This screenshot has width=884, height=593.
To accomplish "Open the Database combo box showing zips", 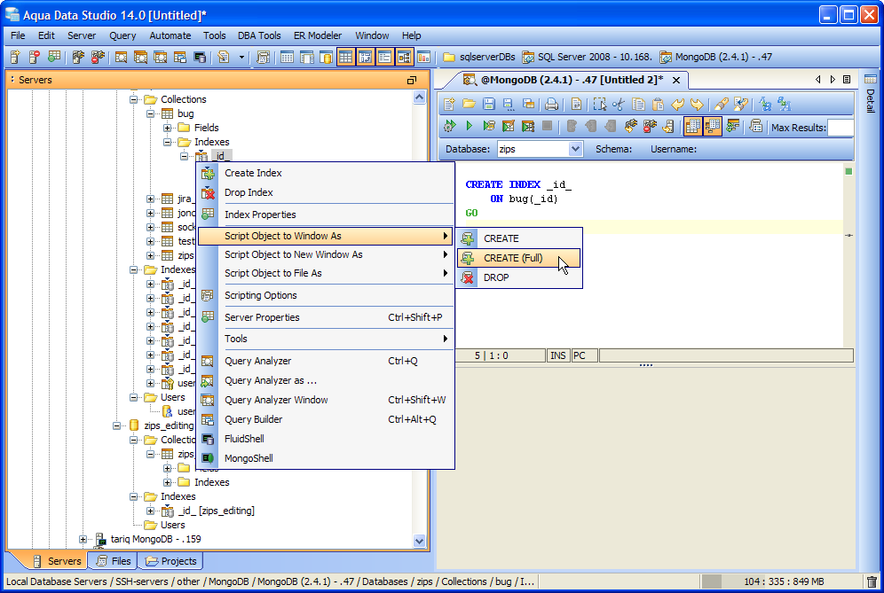I will pos(540,149).
